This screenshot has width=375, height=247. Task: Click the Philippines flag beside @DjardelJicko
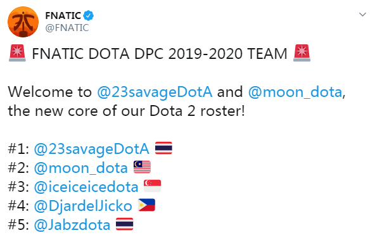click(x=146, y=205)
